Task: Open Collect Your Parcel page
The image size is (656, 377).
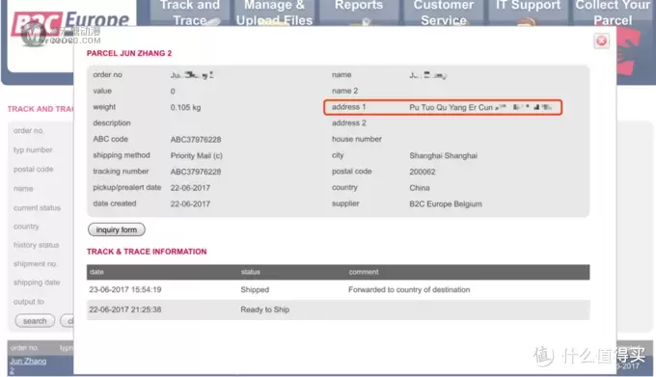Action: coord(613,13)
